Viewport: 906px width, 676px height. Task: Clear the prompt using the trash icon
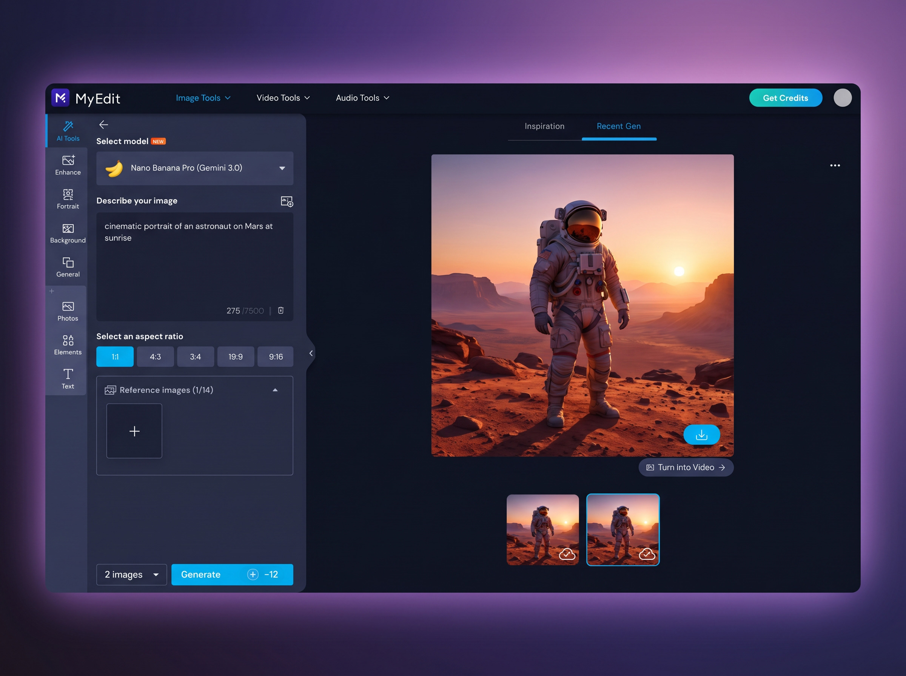tap(281, 310)
